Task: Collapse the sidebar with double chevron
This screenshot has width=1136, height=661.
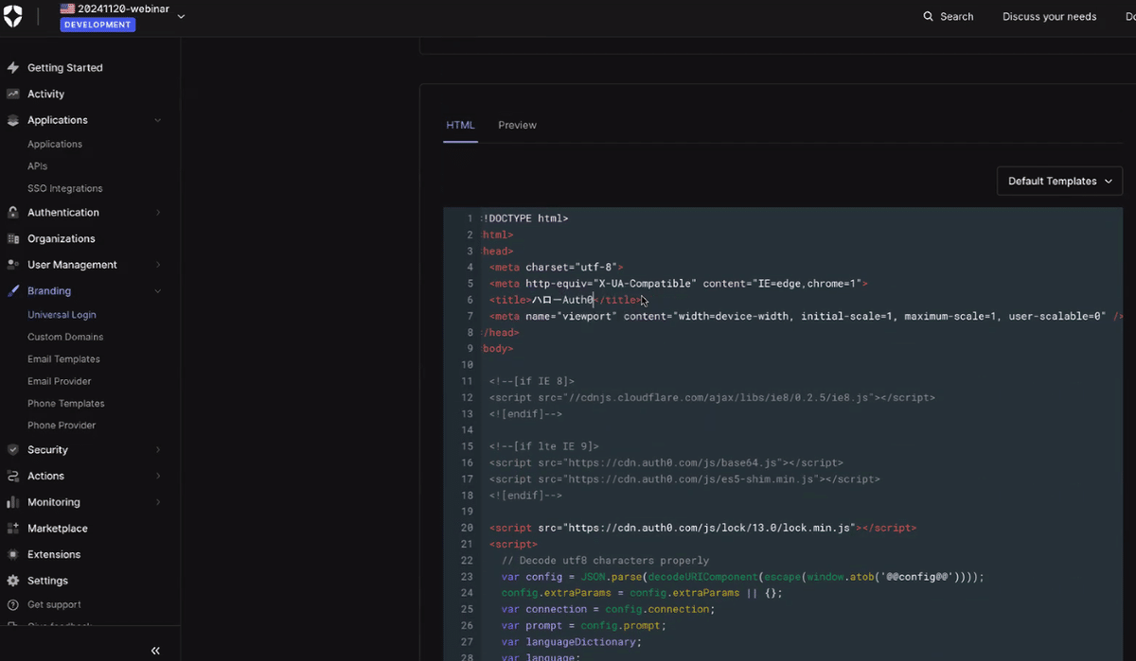Action: coord(155,651)
